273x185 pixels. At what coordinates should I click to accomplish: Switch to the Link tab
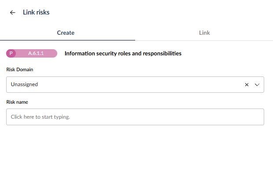204,33
